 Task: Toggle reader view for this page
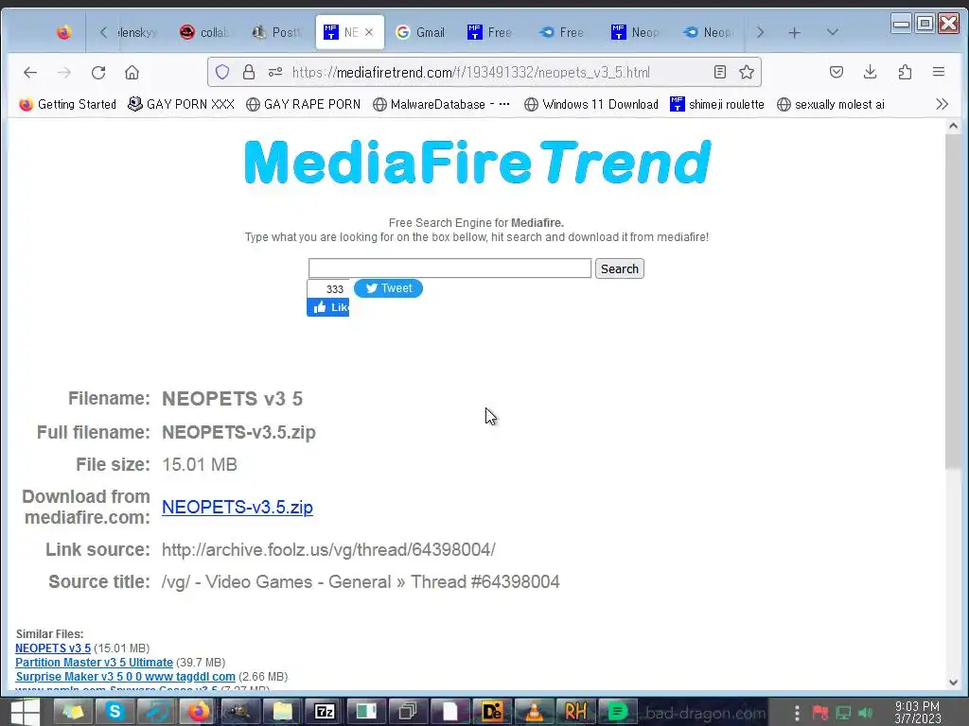point(720,72)
